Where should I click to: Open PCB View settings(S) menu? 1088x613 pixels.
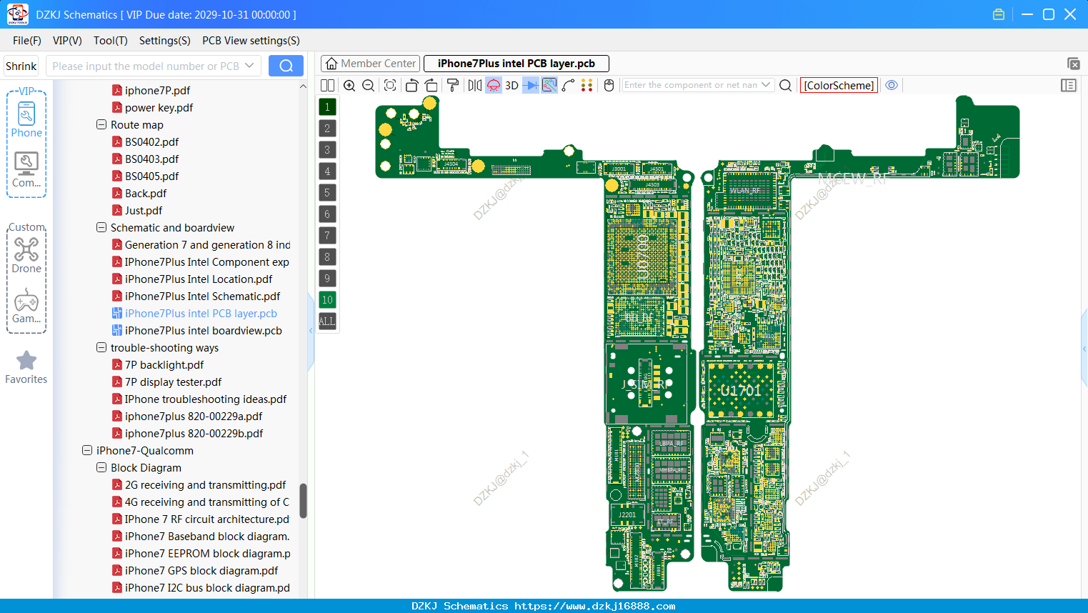[251, 40]
